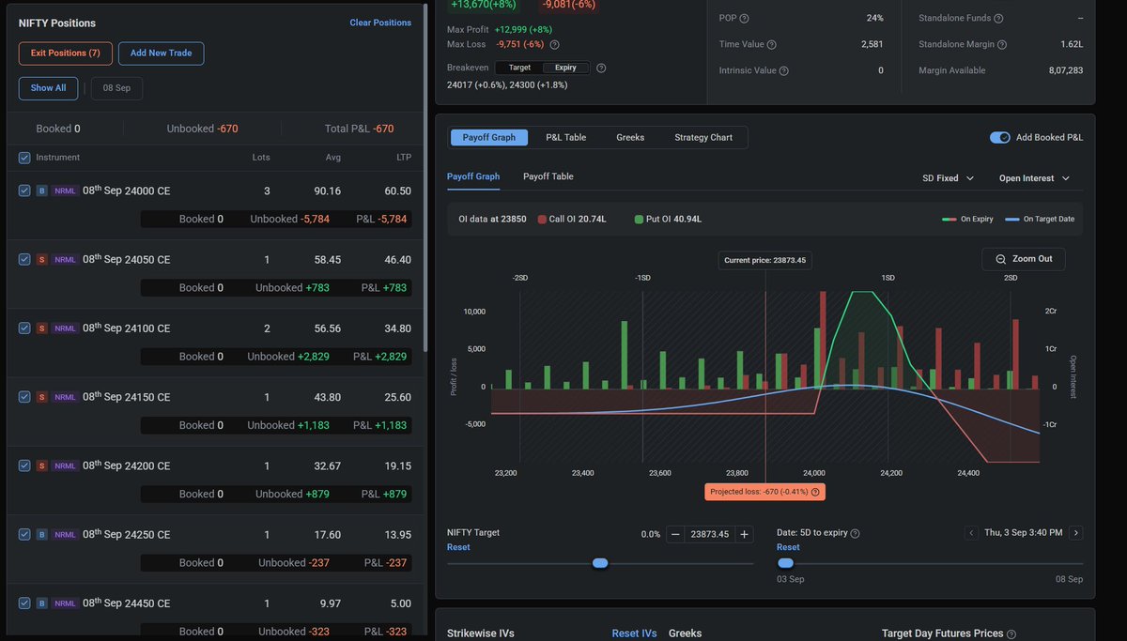Image resolution: width=1127 pixels, height=641 pixels.
Task: Click Reset under NIFTY Target
Action: [x=458, y=547]
